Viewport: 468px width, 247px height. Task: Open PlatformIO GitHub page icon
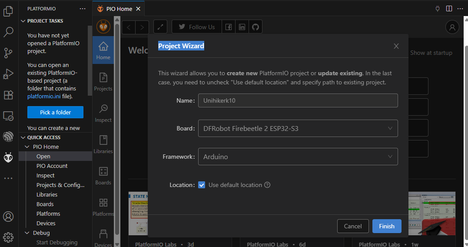tap(256, 27)
